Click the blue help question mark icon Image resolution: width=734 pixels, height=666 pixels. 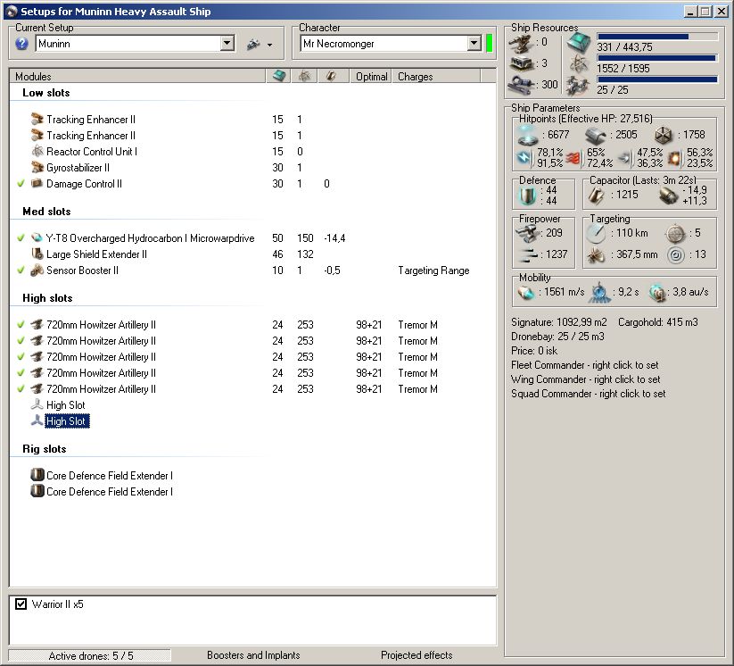[21, 44]
